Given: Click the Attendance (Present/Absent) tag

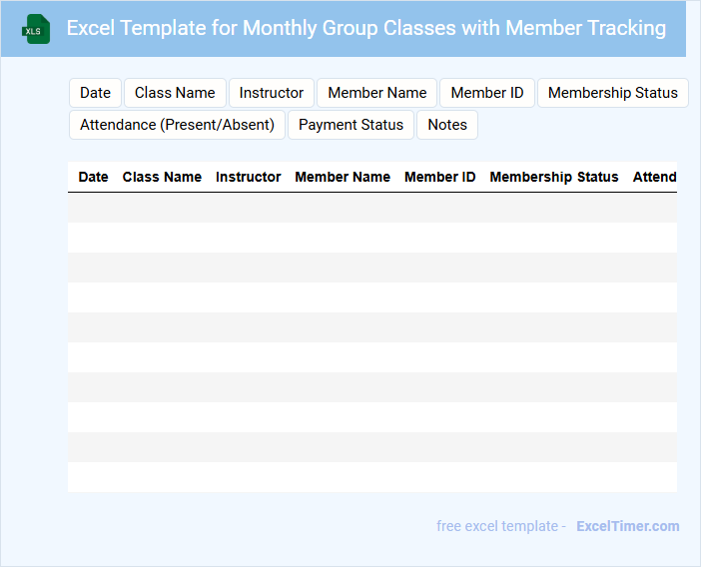Looking at the screenshot, I should pos(177,125).
